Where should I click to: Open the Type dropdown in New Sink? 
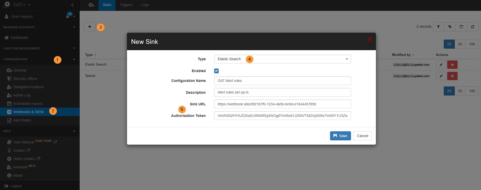pyautogui.click(x=282, y=59)
